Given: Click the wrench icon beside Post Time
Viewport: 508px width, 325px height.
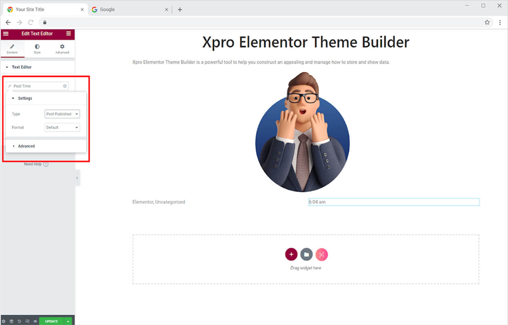Looking at the screenshot, I should click(x=10, y=86).
